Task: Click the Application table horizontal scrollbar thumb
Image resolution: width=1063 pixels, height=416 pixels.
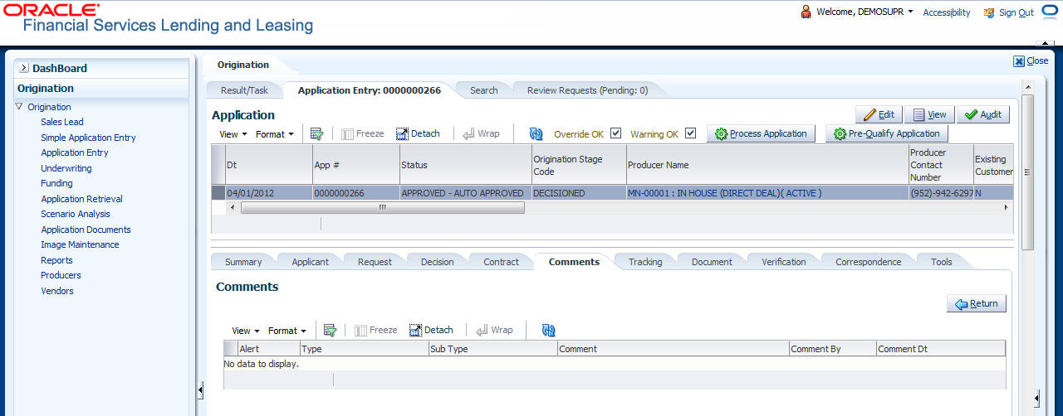Action: 383,208
